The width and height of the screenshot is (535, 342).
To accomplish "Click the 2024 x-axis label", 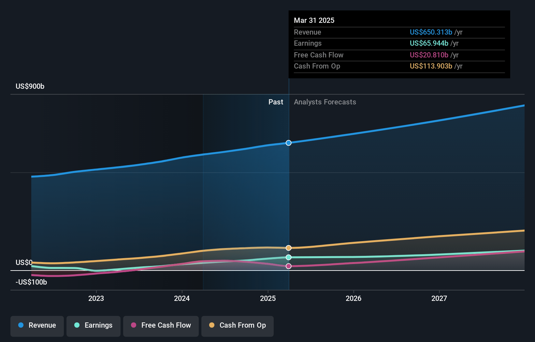I will (x=182, y=298).
